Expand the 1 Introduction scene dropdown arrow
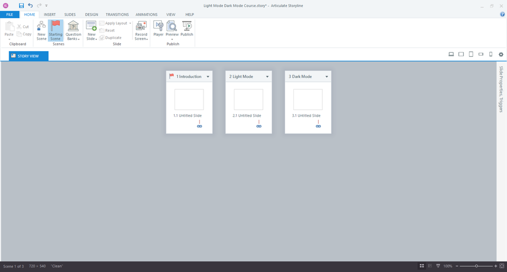This screenshot has width=507, height=272. coord(208,77)
